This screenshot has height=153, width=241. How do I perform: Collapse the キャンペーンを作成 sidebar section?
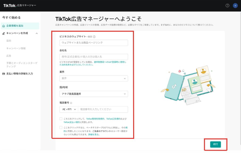(37, 33)
